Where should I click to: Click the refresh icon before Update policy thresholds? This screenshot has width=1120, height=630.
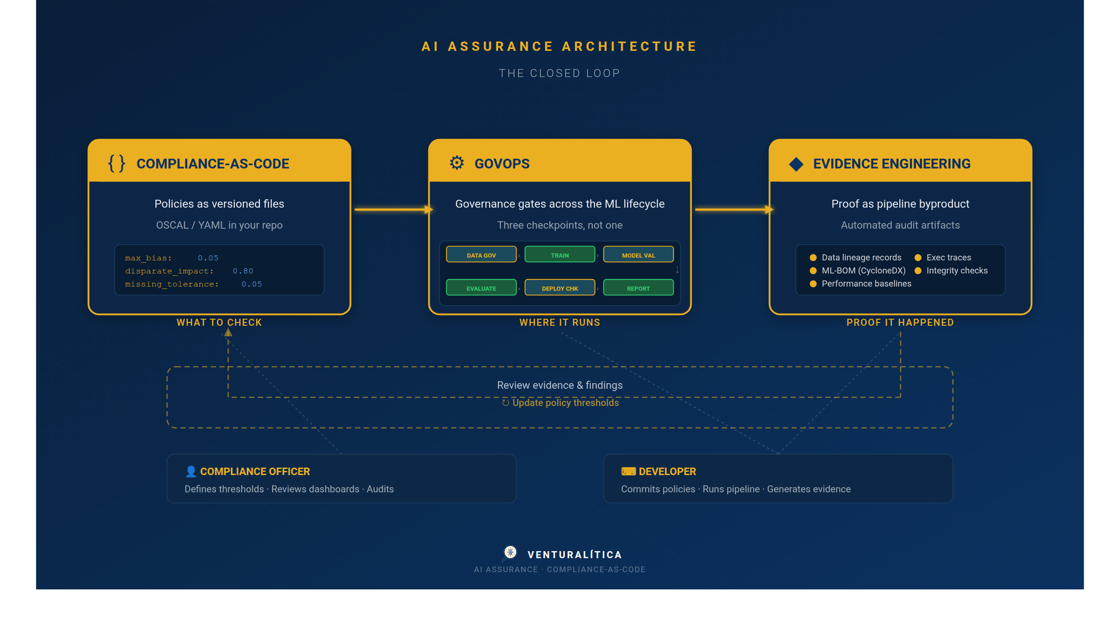(506, 403)
